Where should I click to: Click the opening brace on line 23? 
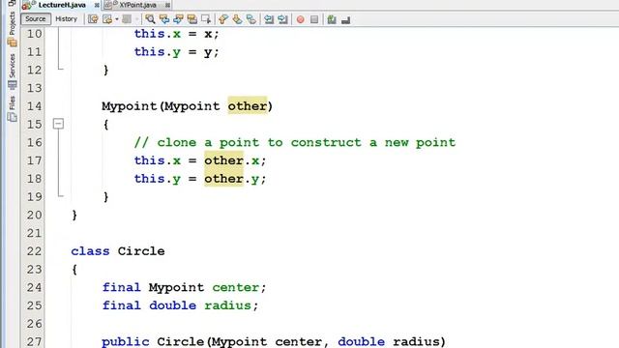74,270
